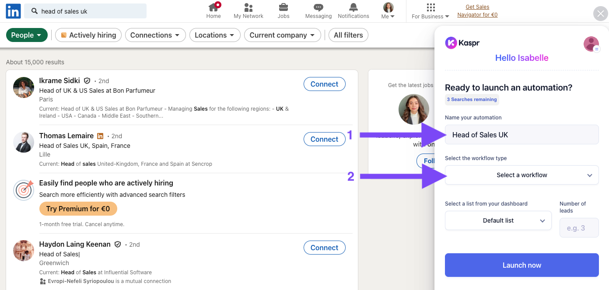Open the 'Easily find people who are actively hiring' heading
The height and width of the screenshot is (290, 609).
pos(106,183)
